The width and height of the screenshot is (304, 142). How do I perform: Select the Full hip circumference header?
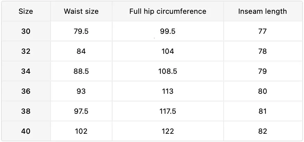point(168,11)
